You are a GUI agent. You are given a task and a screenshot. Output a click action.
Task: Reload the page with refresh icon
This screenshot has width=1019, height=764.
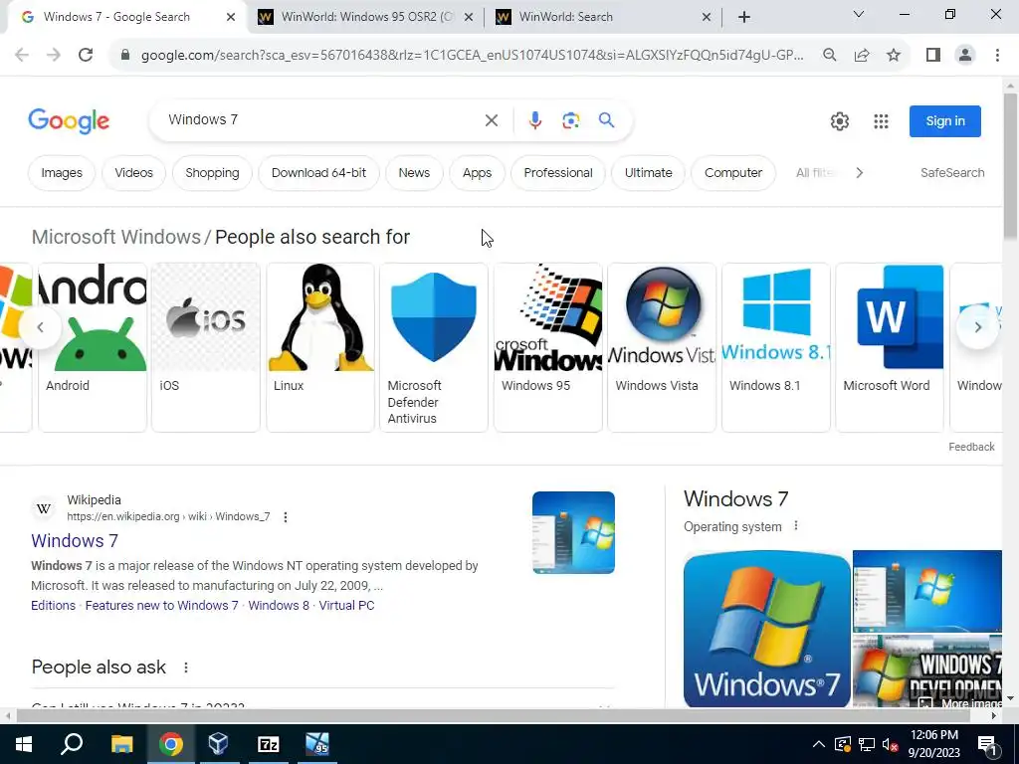click(x=86, y=55)
